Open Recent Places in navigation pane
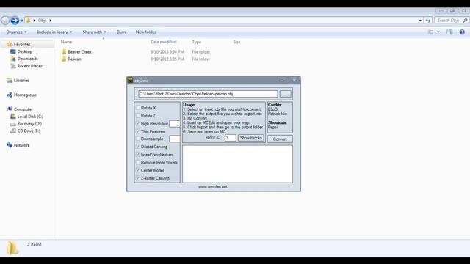Viewport: 470px width, 264px height. click(x=29, y=66)
